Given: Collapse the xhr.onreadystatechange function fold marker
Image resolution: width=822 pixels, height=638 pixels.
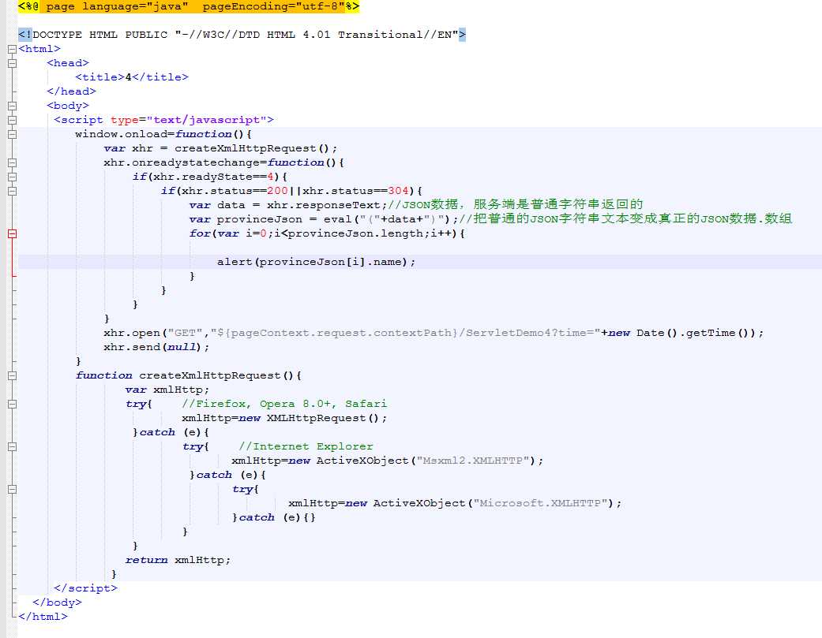Looking at the screenshot, I should (12, 162).
